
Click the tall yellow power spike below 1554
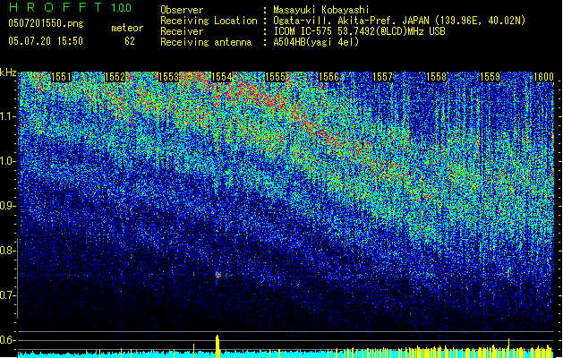[218, 346]
